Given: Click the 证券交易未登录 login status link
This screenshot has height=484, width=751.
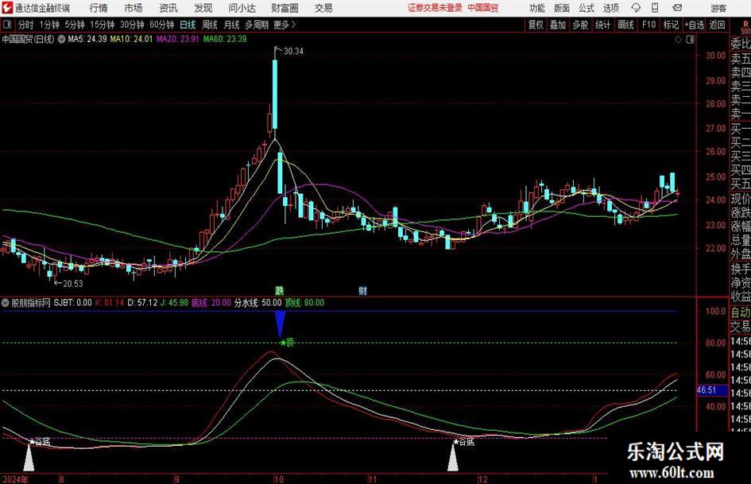Looking at the screenshot, I should click(x=435, y=8).
